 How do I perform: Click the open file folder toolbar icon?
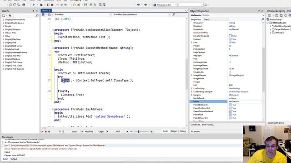[x=79, y=5]
